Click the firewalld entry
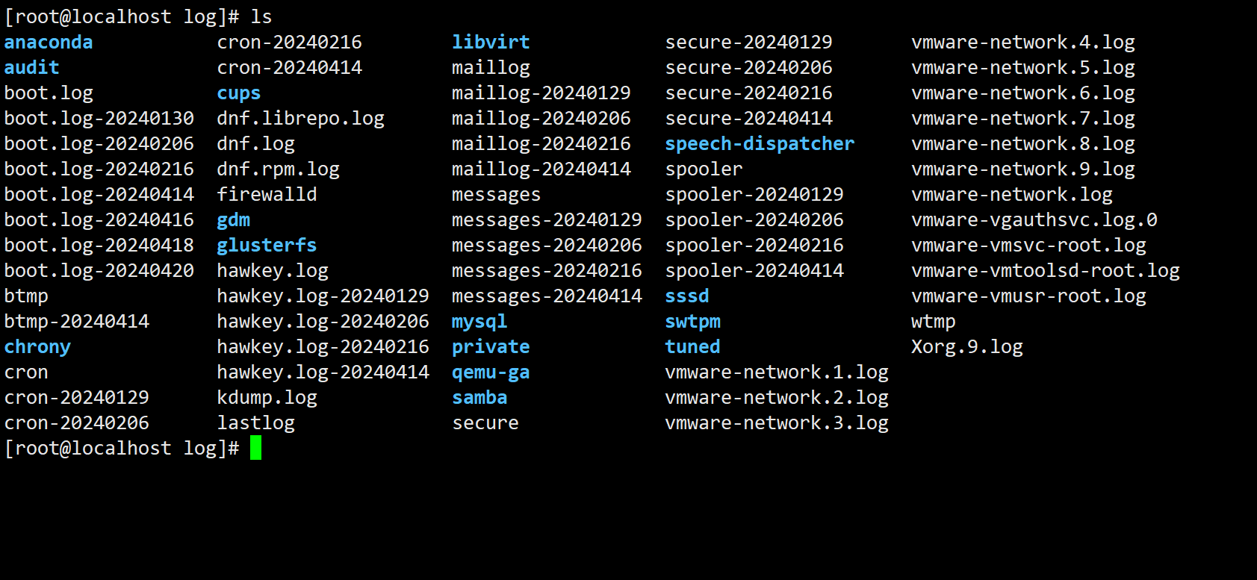 [x=267, y=195]
